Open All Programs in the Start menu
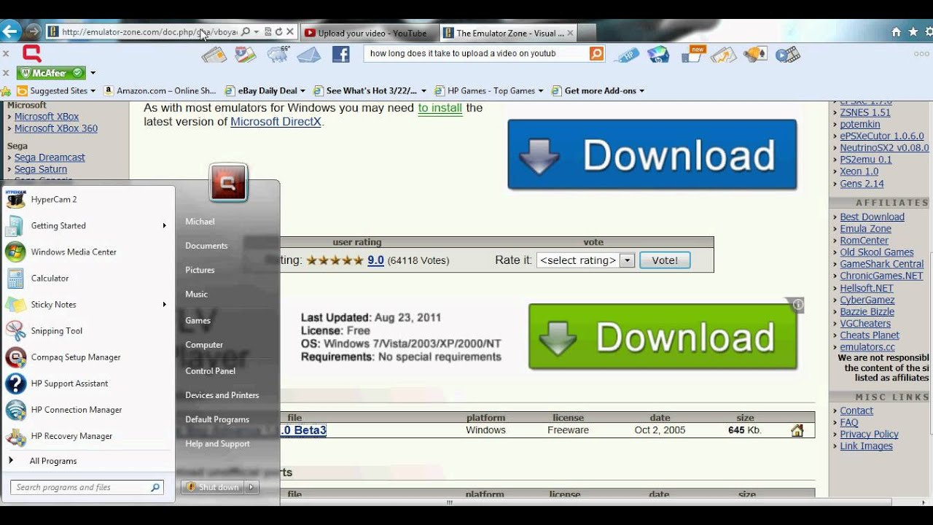Image resolution: width=933 pixels, height=525 pixels. pos(53,461)
